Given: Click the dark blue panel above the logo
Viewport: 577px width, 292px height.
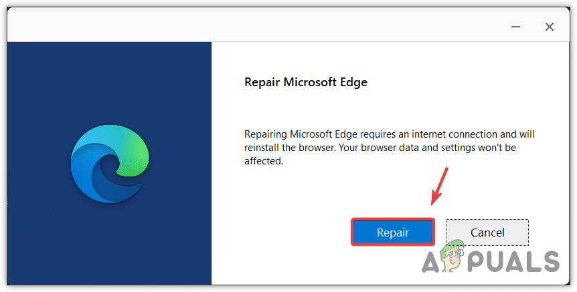Looking at the screenshot, I should coord(109,80).
